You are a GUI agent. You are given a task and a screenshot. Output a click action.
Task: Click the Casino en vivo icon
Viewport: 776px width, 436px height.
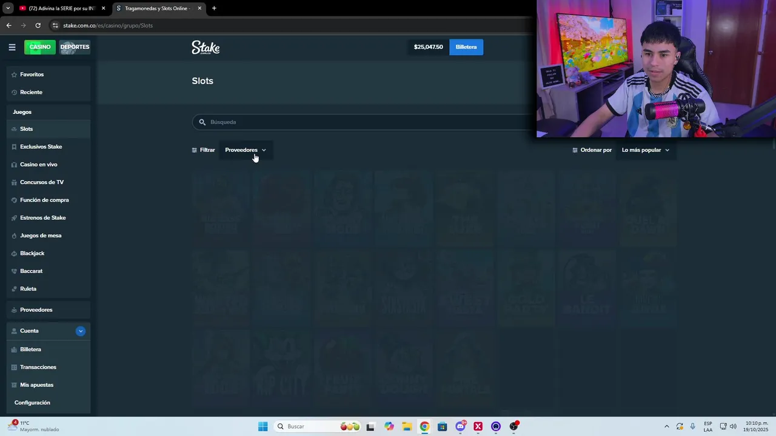(15, 165)
